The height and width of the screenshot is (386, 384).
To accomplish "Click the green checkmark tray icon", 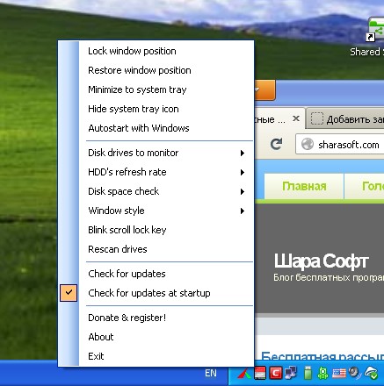I will click(371, 373).
